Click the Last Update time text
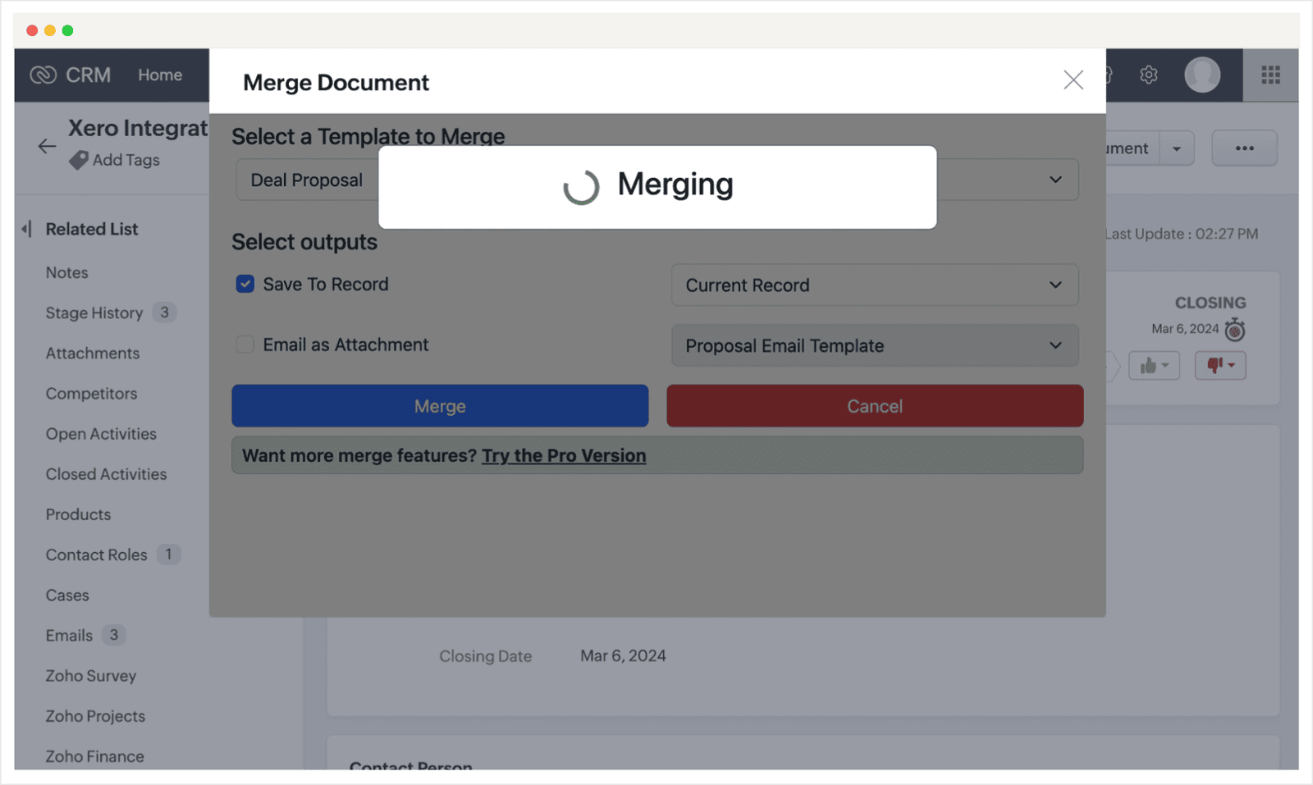Viewport: 1313px width, 785px height. (x=1182, y=234)
